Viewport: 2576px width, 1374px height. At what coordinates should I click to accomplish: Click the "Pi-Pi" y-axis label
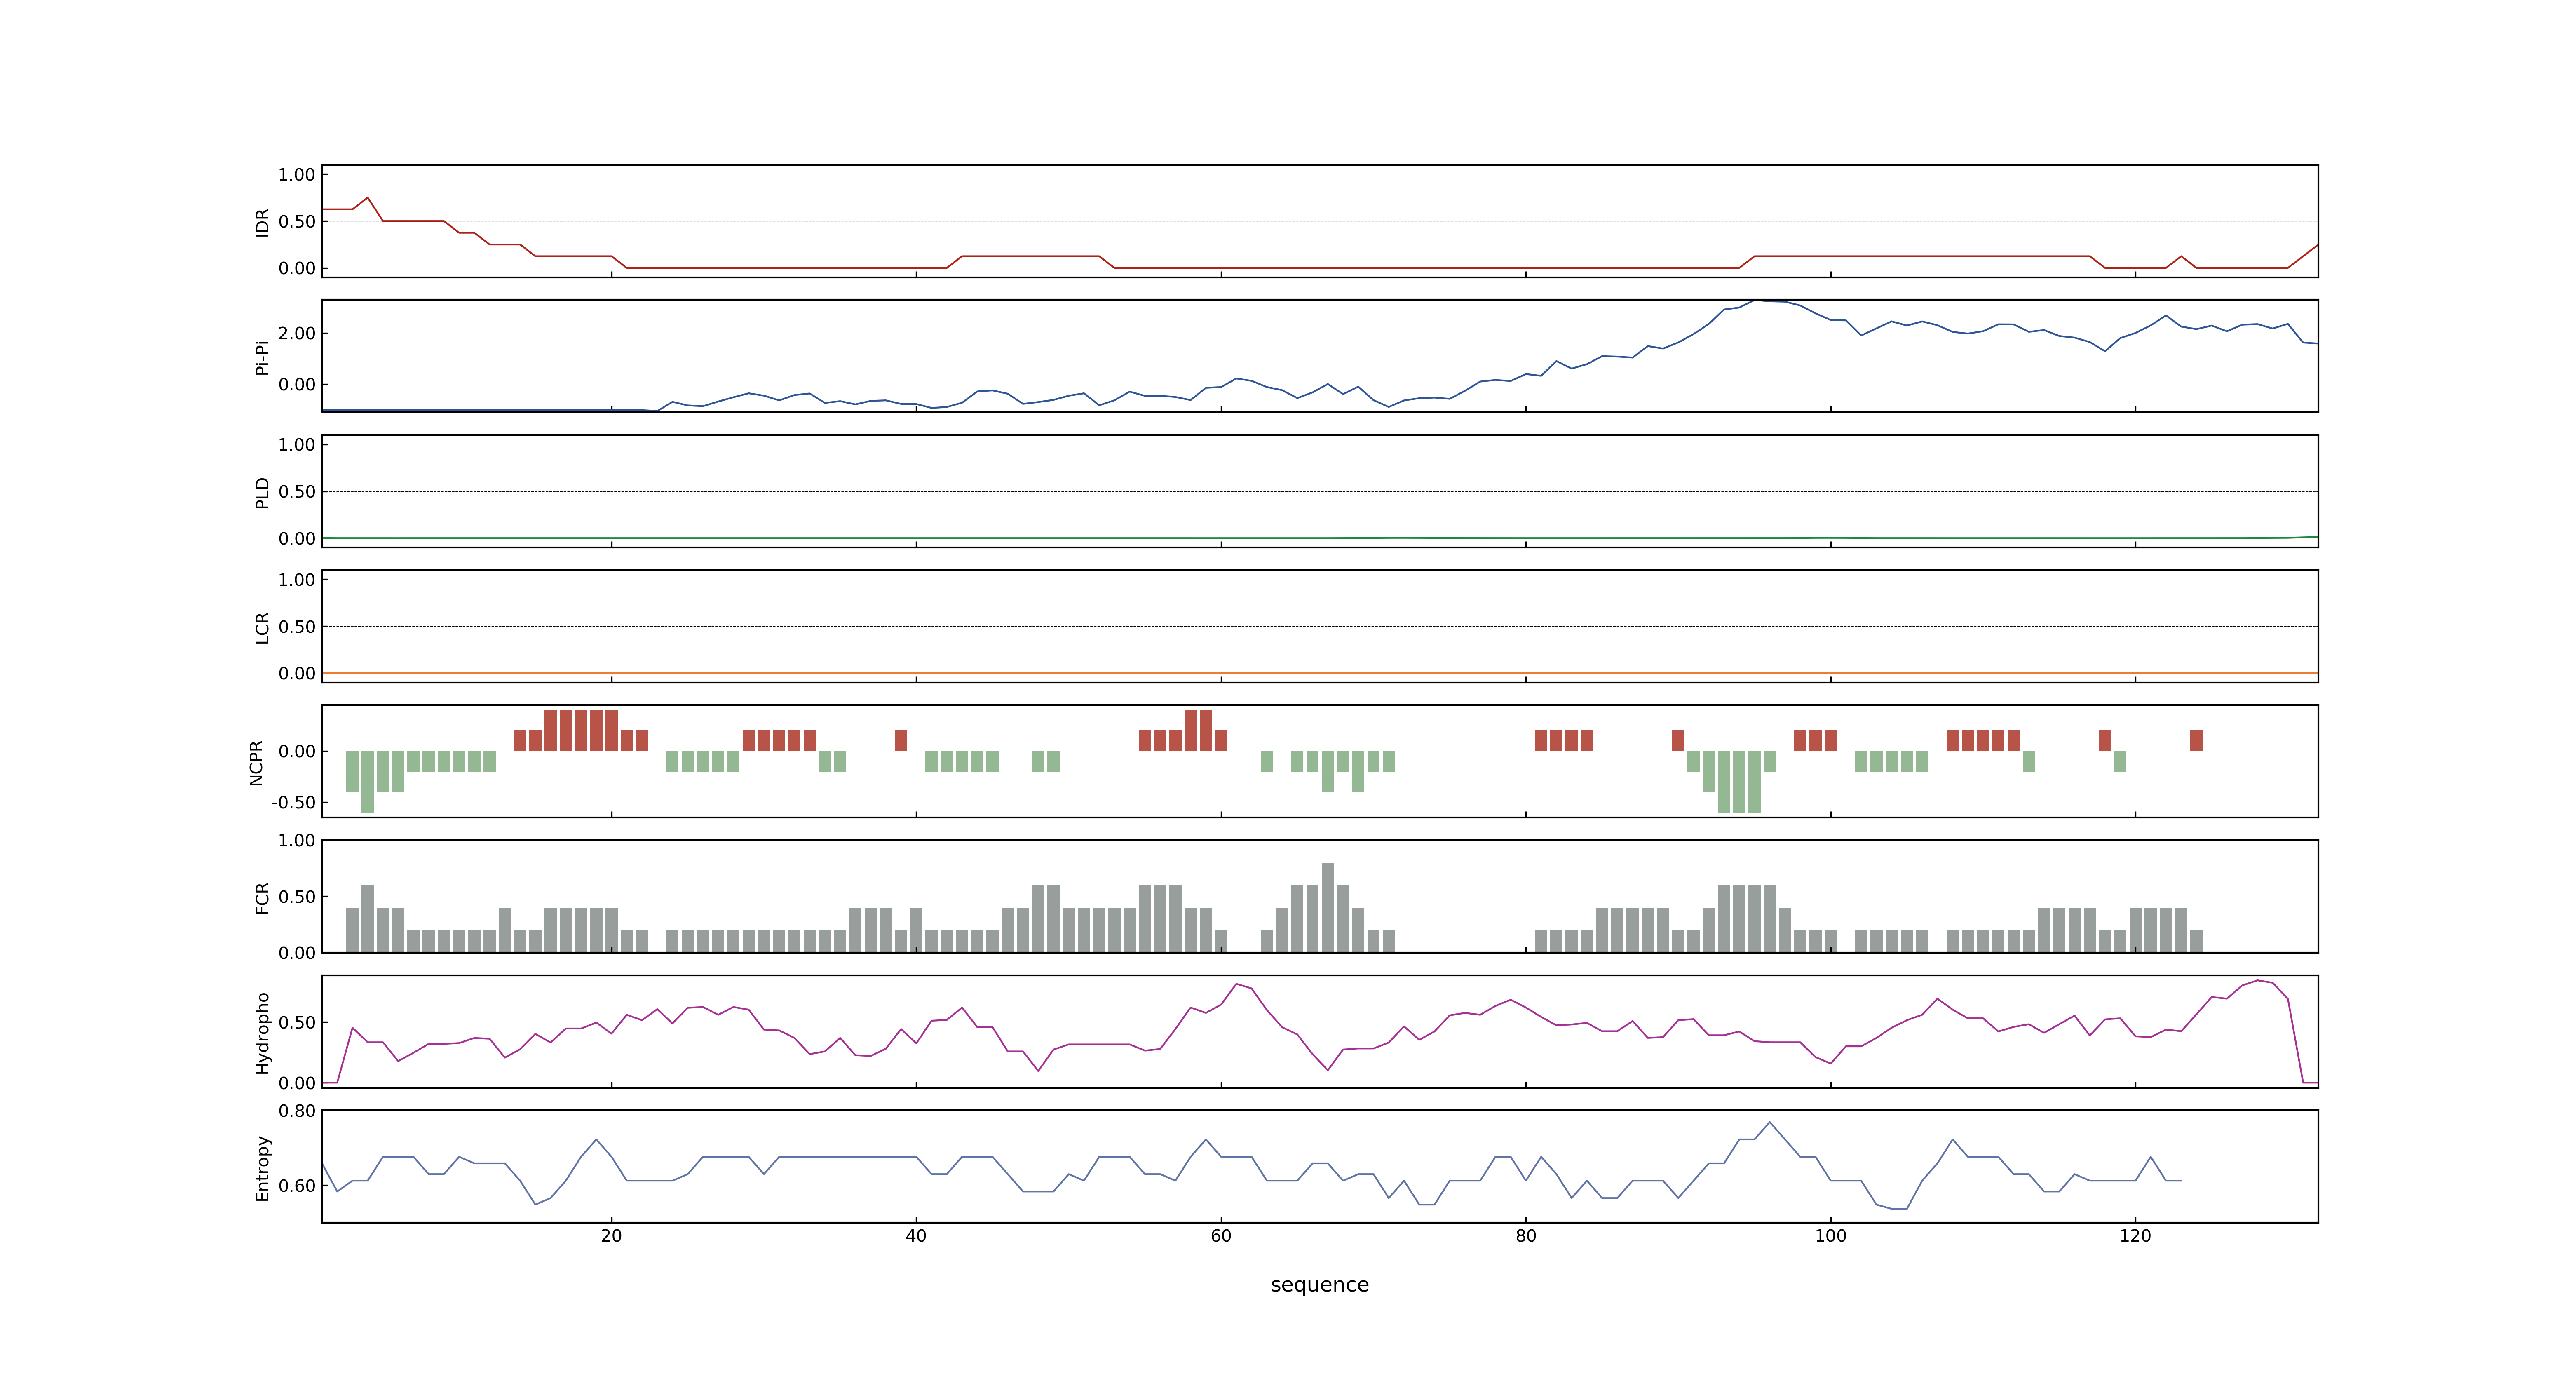[262, 357]
